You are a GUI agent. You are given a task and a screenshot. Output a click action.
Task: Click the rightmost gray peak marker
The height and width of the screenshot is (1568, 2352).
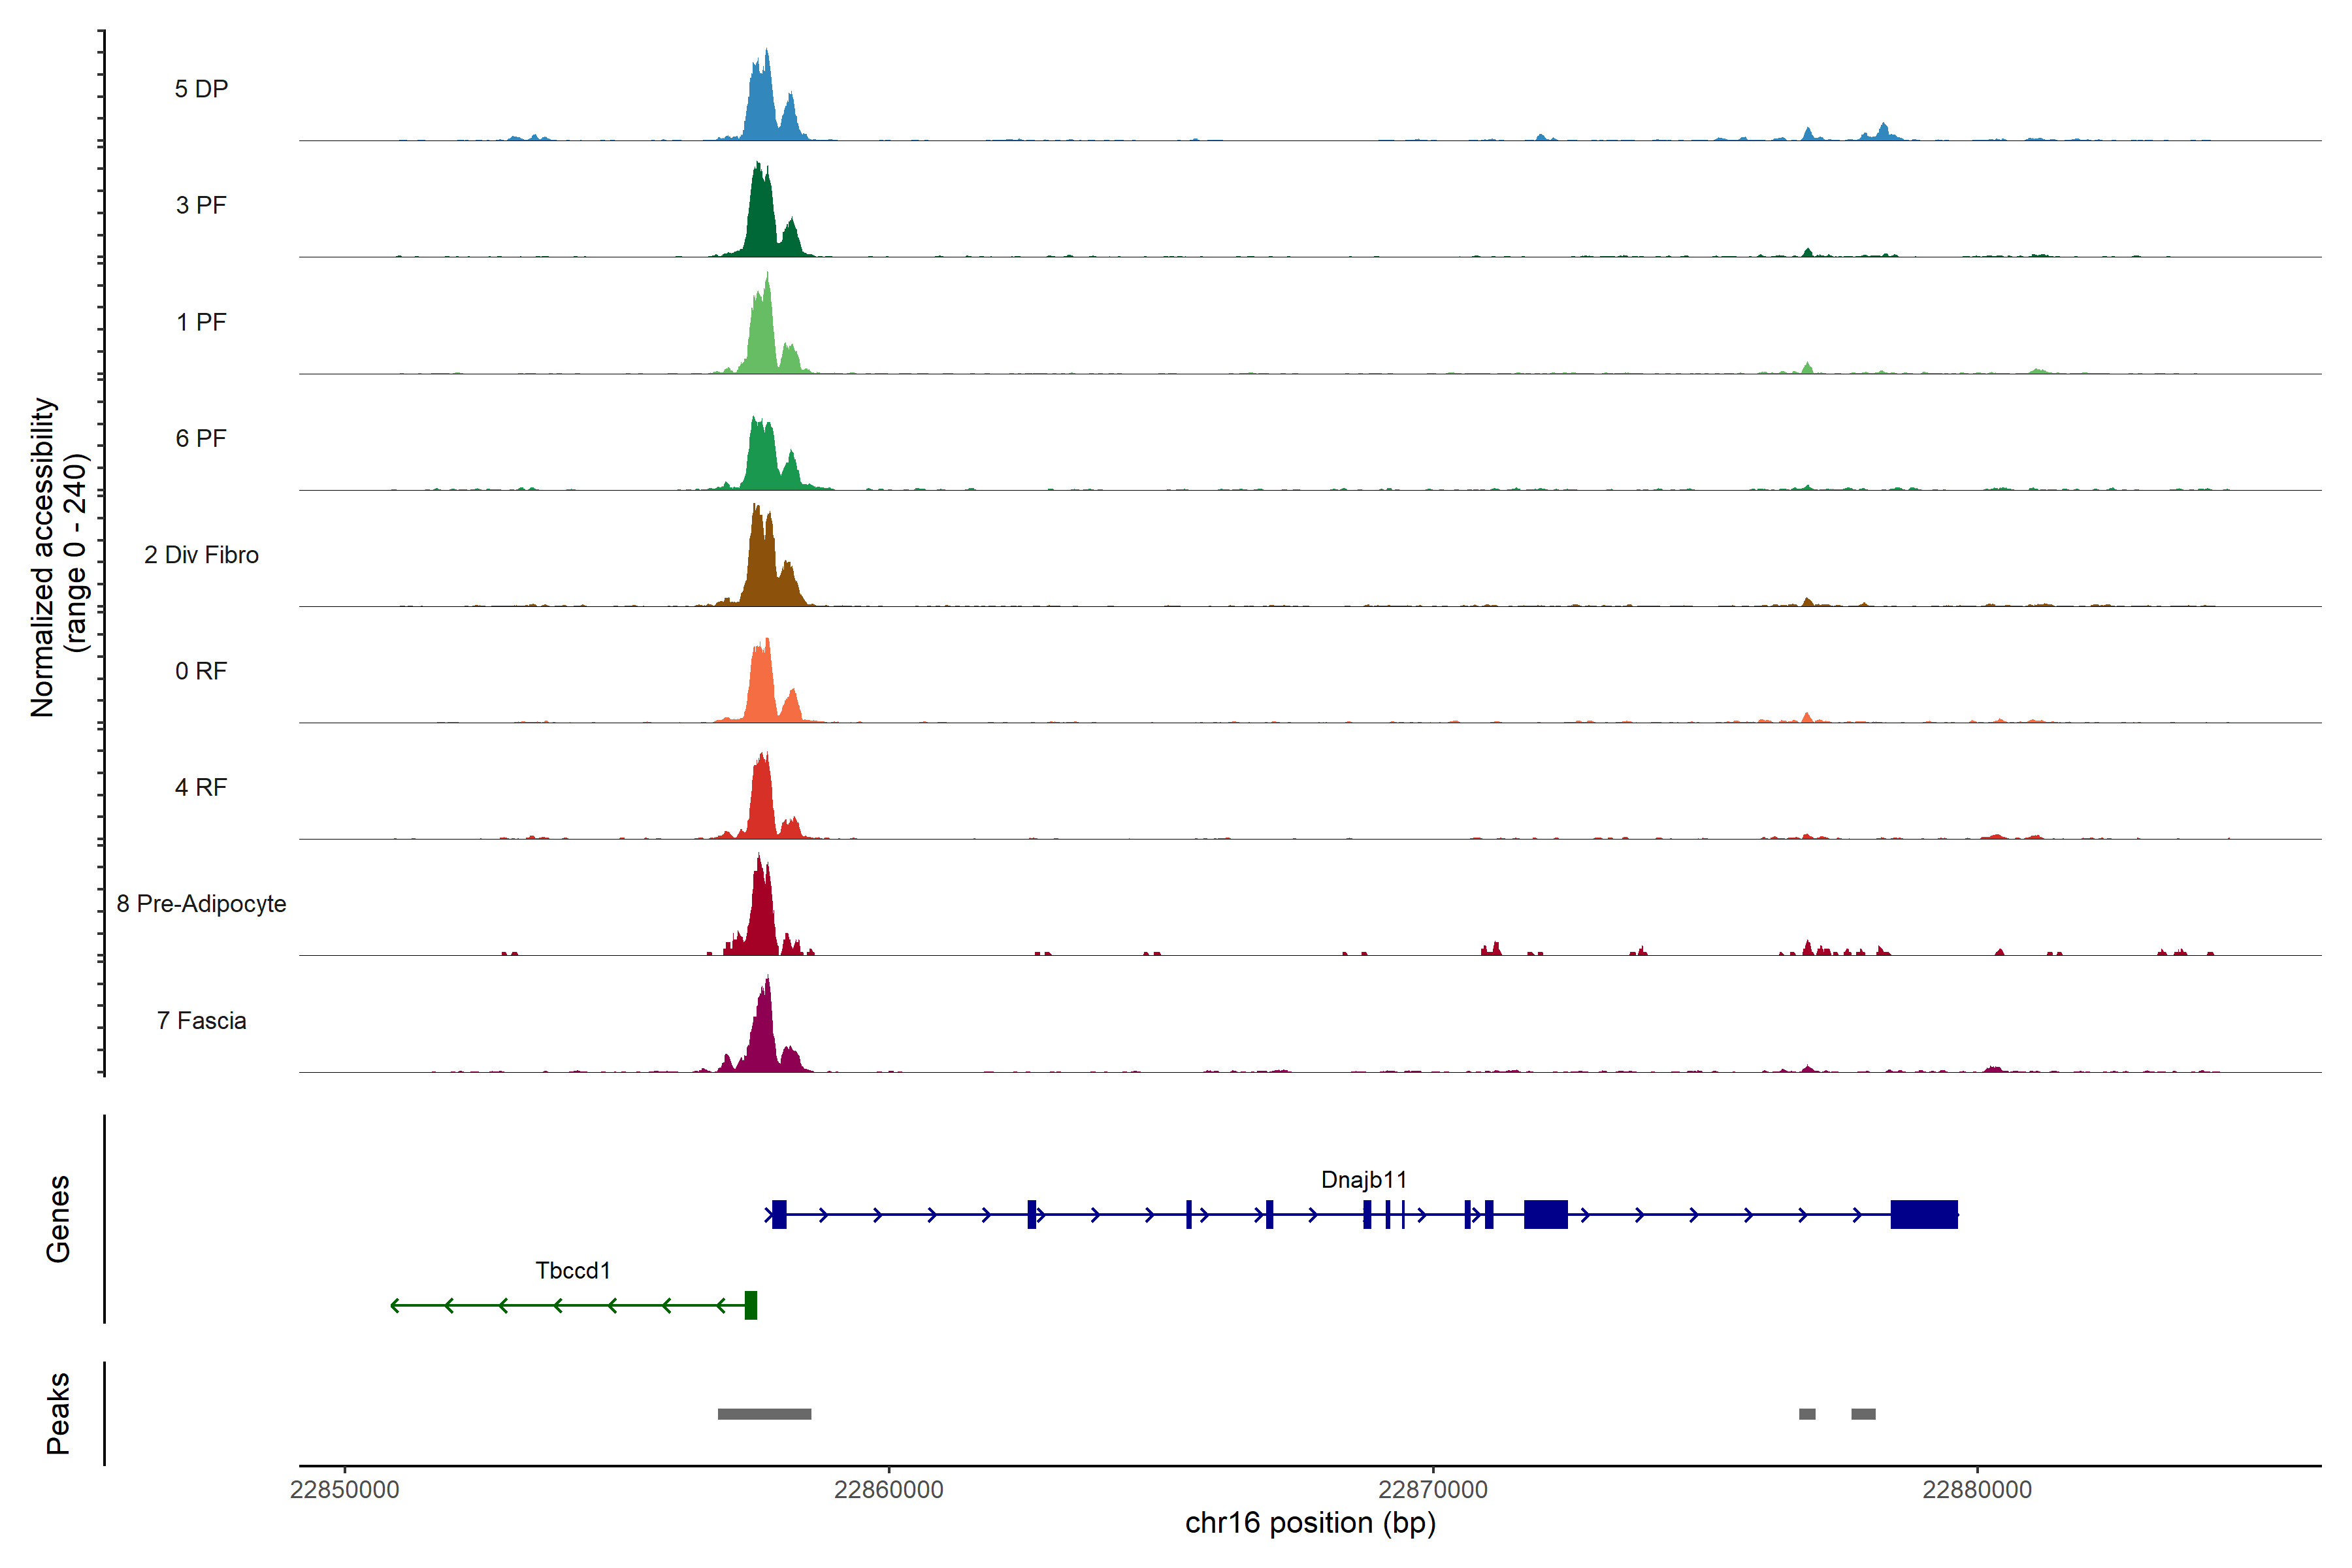(1863, 1414)
